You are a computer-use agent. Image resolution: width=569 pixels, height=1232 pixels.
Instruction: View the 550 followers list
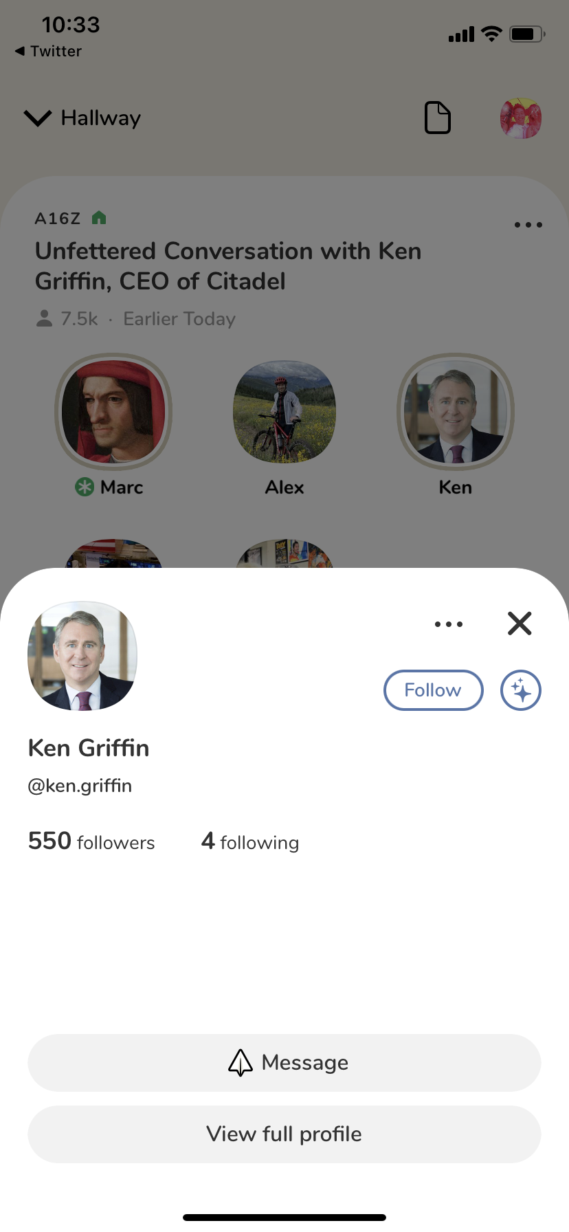(91, 841)
